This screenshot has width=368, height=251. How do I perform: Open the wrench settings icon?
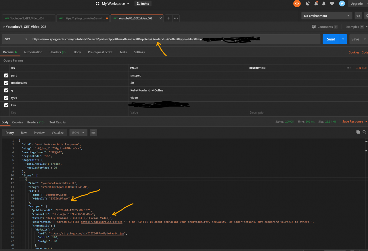316,3
